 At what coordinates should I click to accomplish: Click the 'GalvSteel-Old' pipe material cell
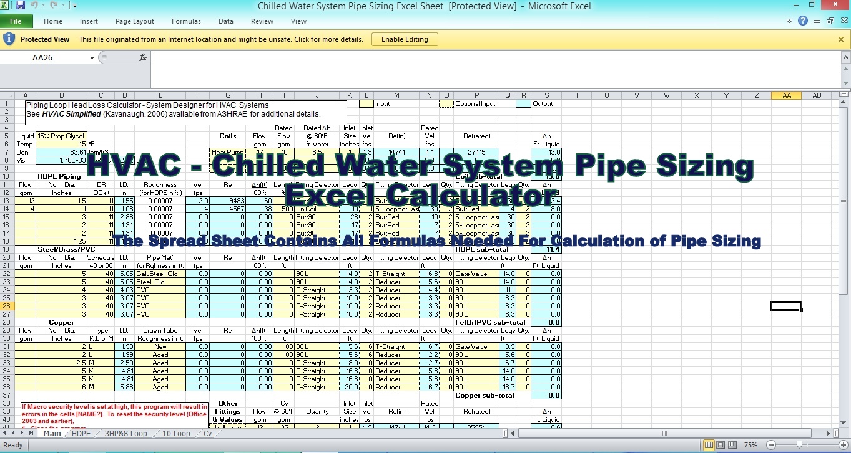160,274
